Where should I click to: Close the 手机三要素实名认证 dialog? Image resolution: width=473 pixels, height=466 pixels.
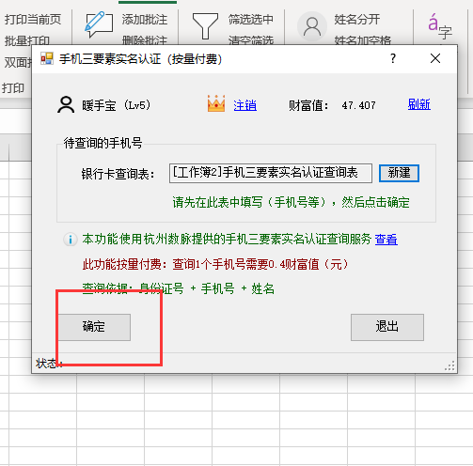435,58
